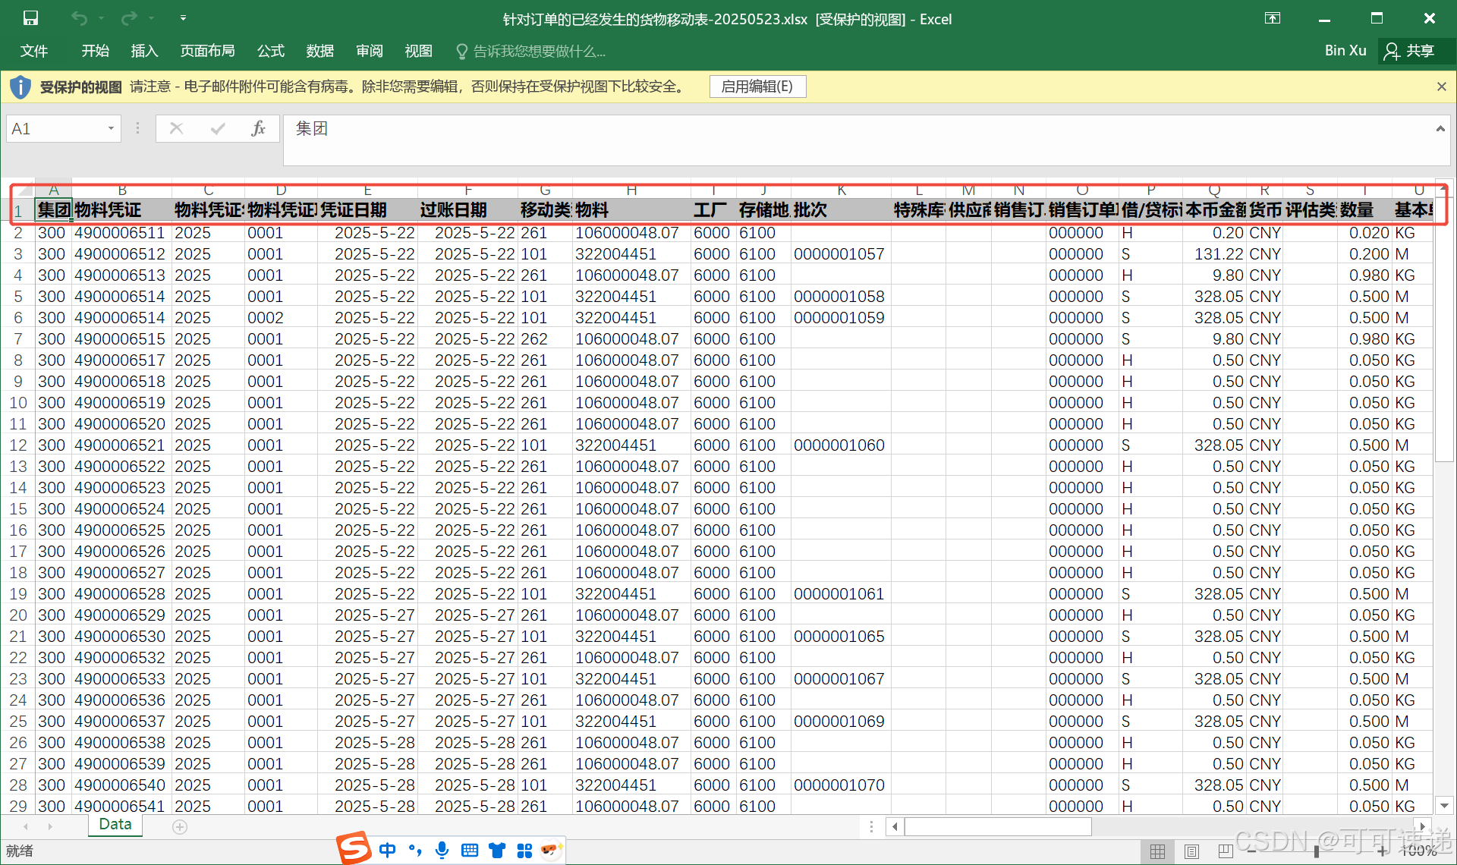The height and width of the screenshot is (865, 1457).
Task: Open Customize Quick Access Toolbar dropdown
Action: tap(183, 18)
